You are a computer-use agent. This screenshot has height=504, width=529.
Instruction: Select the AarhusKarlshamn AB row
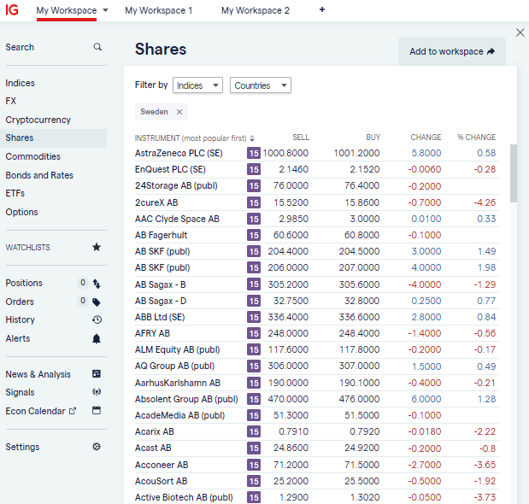click(316, 383)
